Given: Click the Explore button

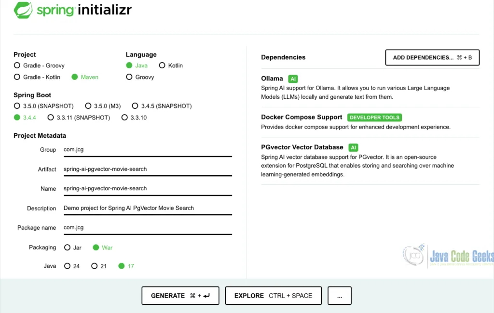Looking at the screenshot, I should click(274, 296).
